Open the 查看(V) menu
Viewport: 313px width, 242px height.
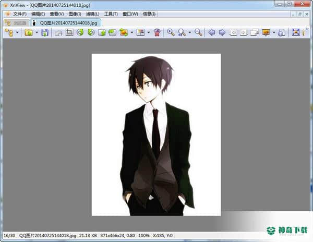point(57,14)
